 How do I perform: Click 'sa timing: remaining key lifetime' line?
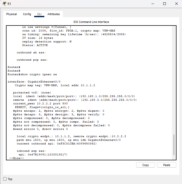tap(74, 34)
